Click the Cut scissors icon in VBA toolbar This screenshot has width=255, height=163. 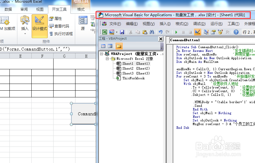131,32
